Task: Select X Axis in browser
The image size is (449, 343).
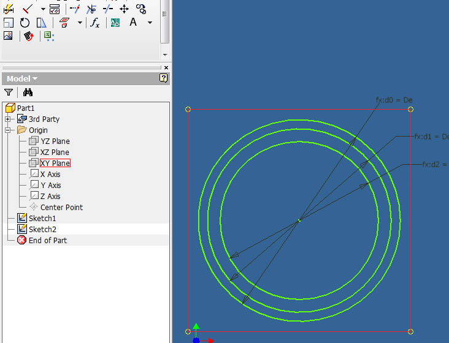Action: coord(50,175)
